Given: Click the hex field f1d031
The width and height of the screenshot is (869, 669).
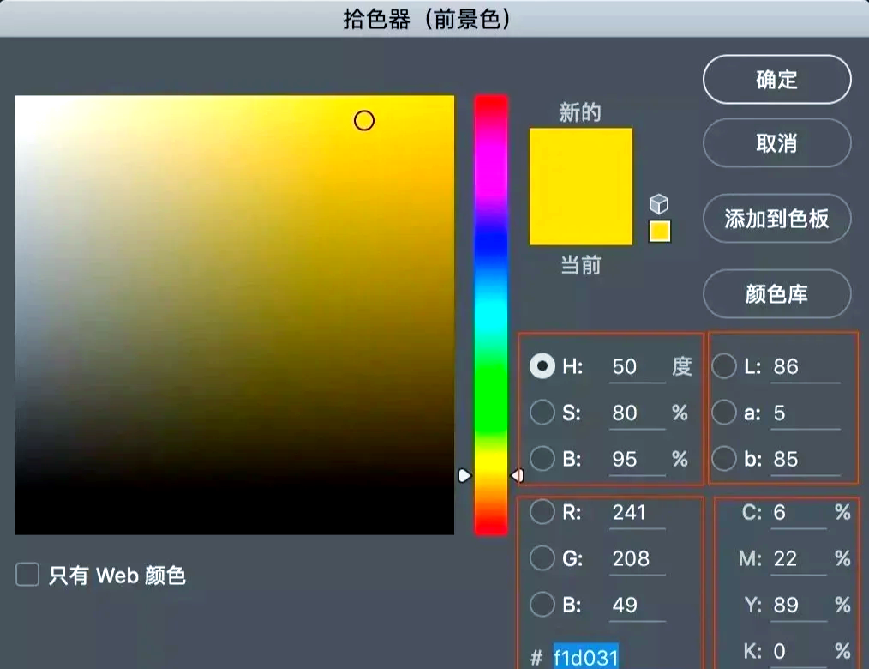Looking at the screenshot, I should 586,657.
